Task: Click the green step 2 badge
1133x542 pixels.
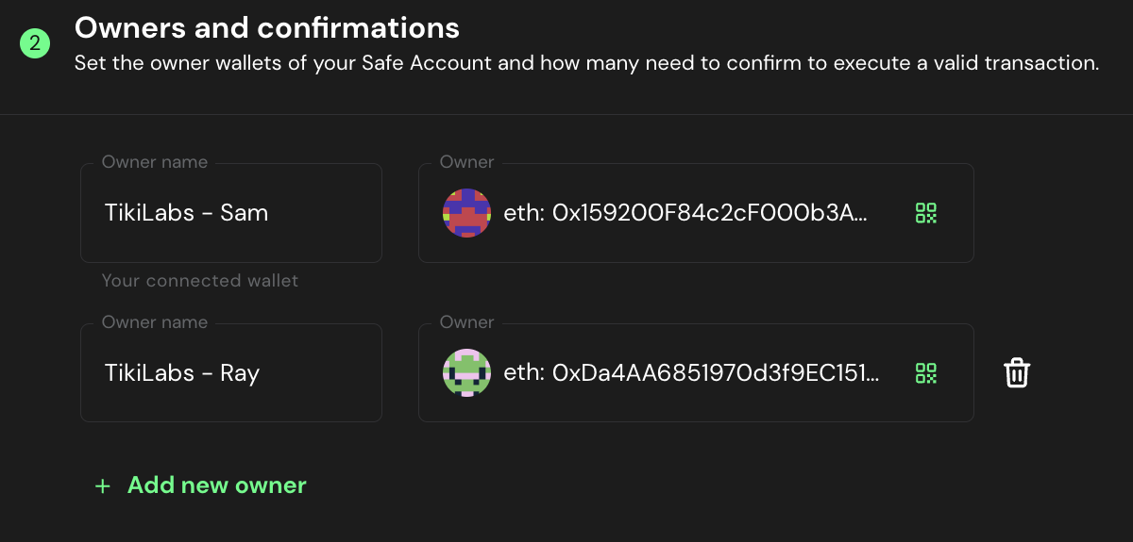Action: (x=35, y=43)
